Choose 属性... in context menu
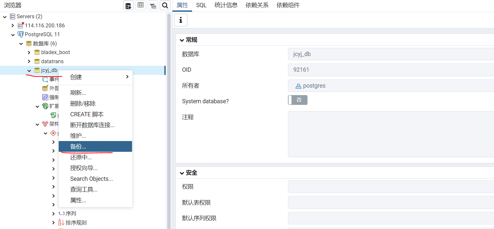 point(96,200)
